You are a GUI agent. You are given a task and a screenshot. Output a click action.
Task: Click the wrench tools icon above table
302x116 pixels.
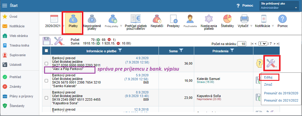(58, 41)
